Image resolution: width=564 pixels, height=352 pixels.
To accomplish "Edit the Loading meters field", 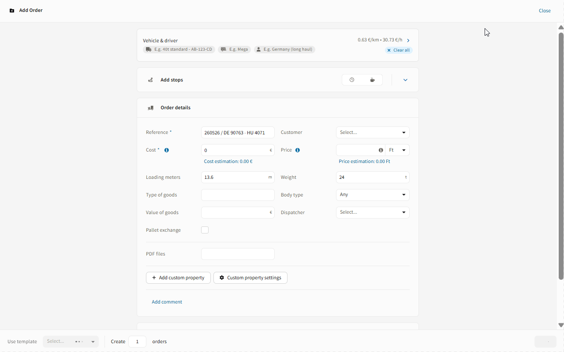I will coord(238,177).
